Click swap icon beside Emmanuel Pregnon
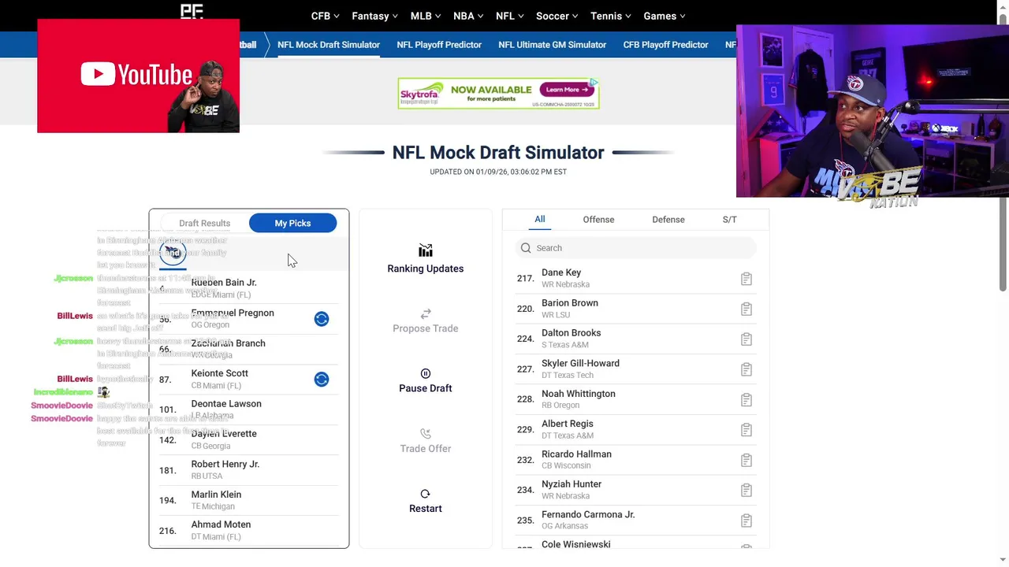This screenshot has height=567, width=1009. (x=322, y=319)
